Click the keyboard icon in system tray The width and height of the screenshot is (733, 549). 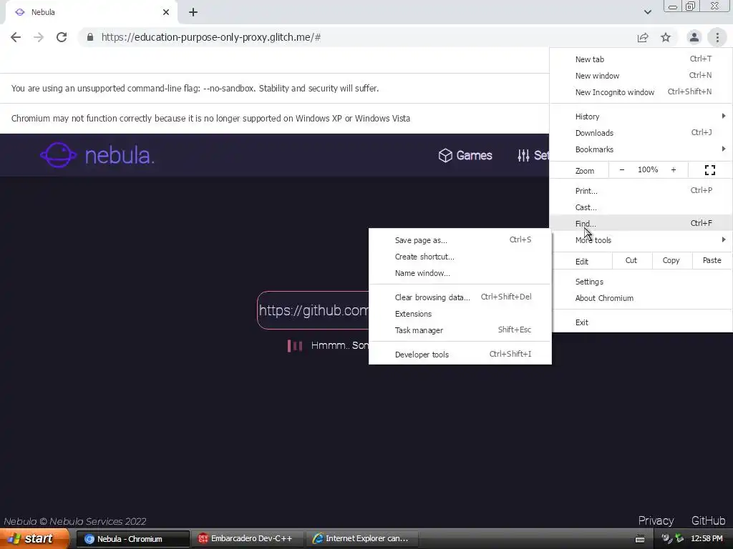640,539
